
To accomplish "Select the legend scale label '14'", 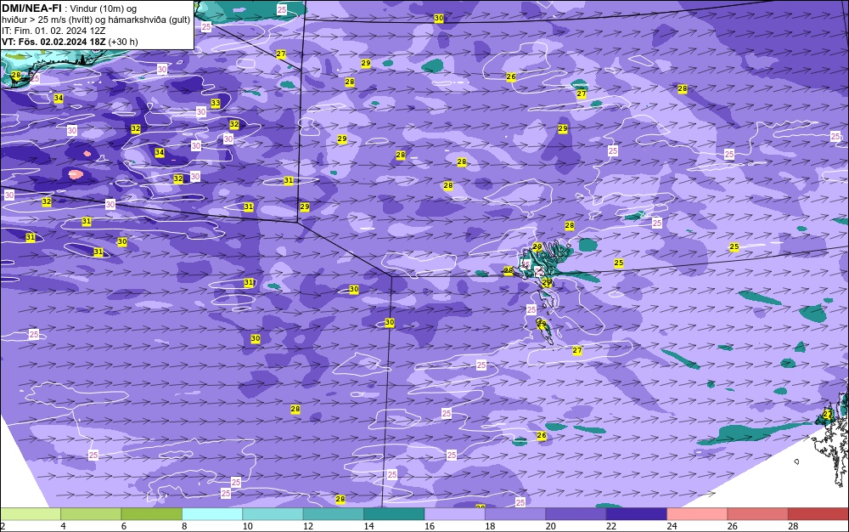I will click(x=368, y=526).
